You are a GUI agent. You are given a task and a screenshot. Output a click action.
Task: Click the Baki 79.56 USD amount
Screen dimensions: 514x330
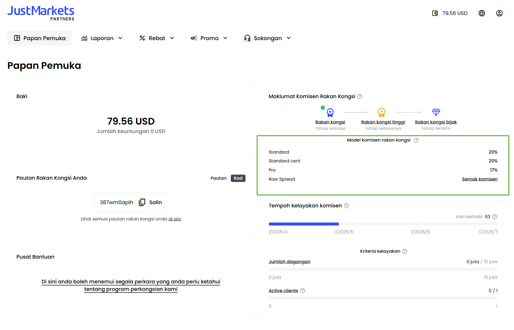131,121
